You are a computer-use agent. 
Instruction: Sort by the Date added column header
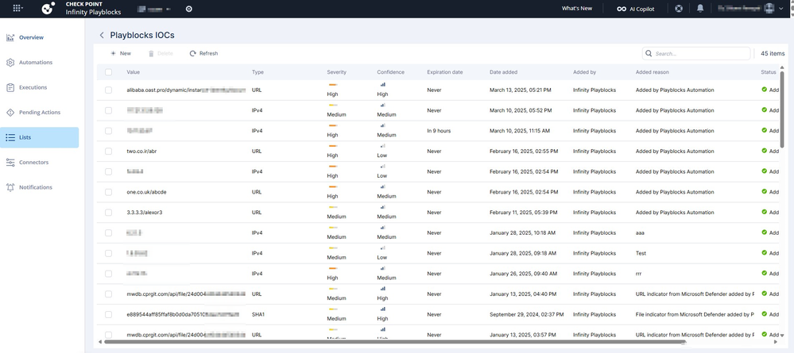coord(505,72)
